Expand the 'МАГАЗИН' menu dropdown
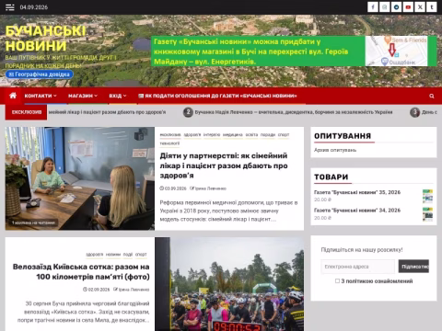Viewport: 442px width, 331px height. tap(83, 96)
